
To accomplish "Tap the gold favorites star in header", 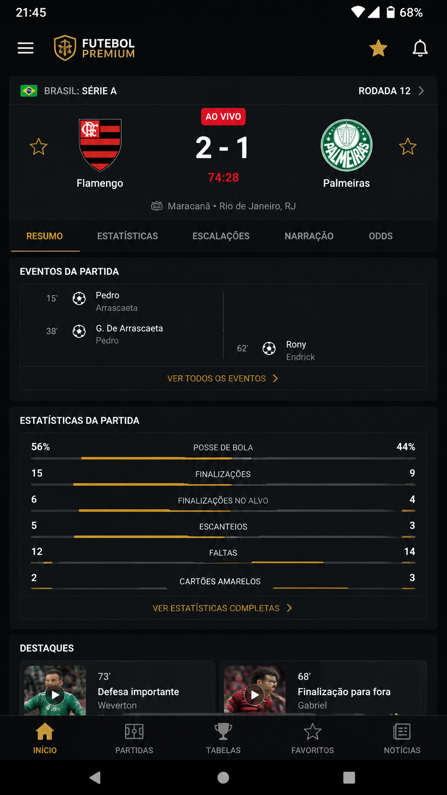I will pos(378,48).
